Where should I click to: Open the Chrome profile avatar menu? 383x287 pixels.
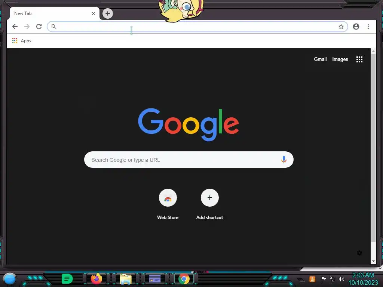tap(356, 27)
